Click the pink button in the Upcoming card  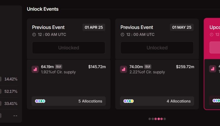click(215, 47)
